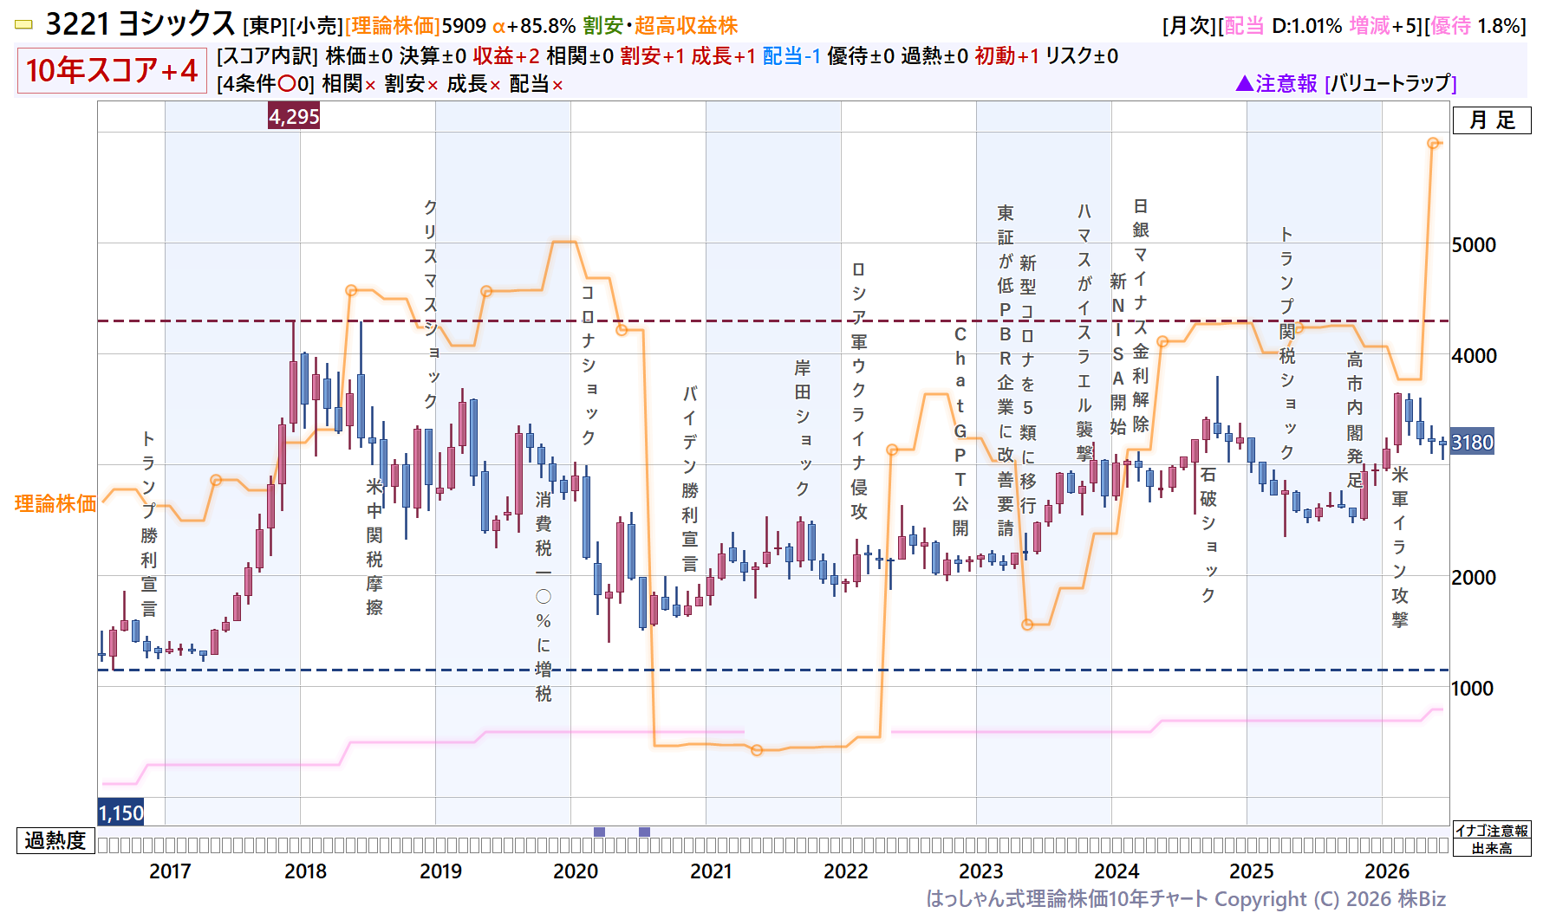Click the 出来高 volume label

(x=1492, y=848)
